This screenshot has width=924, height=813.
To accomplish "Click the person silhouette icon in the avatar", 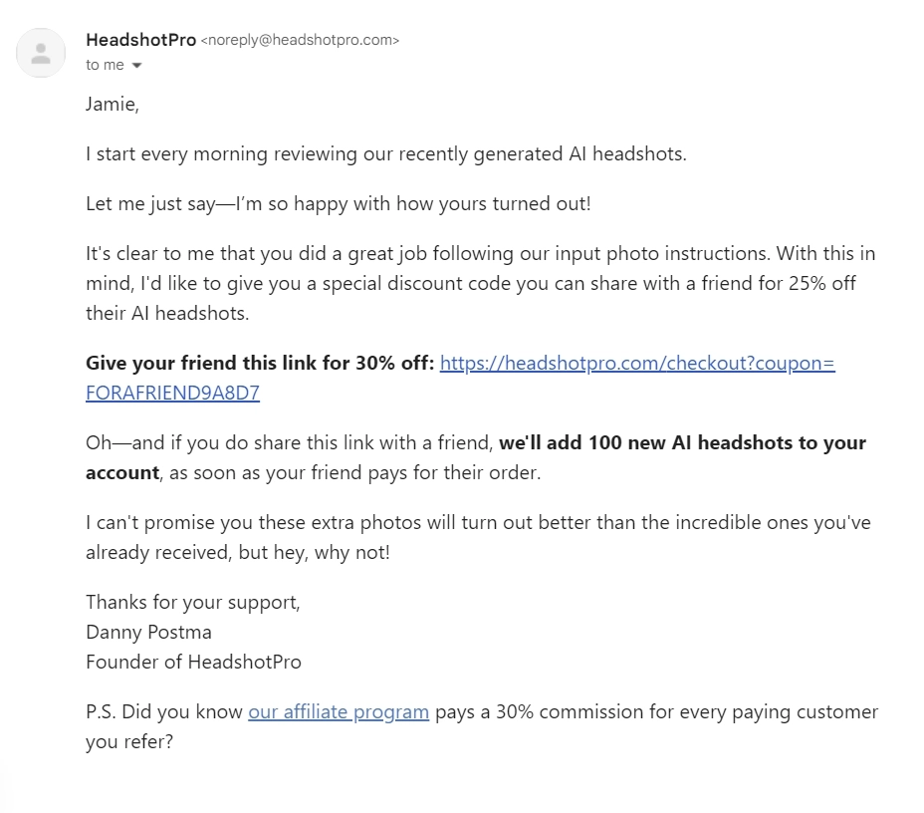I will (41, 52).
